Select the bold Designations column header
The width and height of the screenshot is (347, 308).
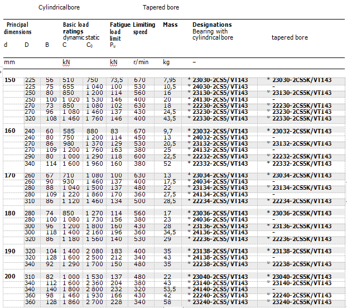coord(212,25)
